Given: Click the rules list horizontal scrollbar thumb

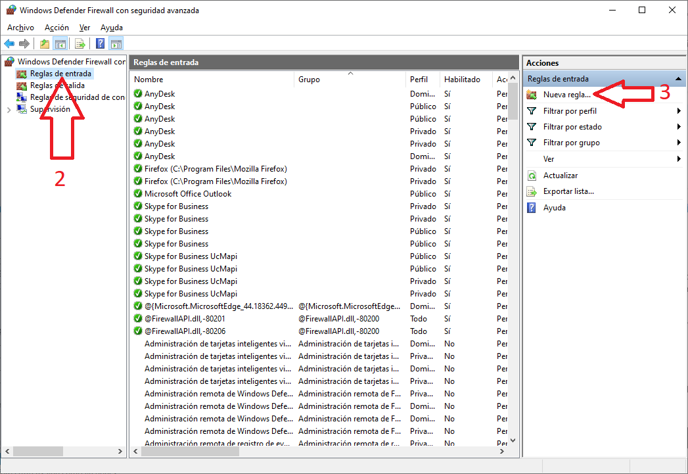Looking at the screenshot, I should tap(190, 451).
